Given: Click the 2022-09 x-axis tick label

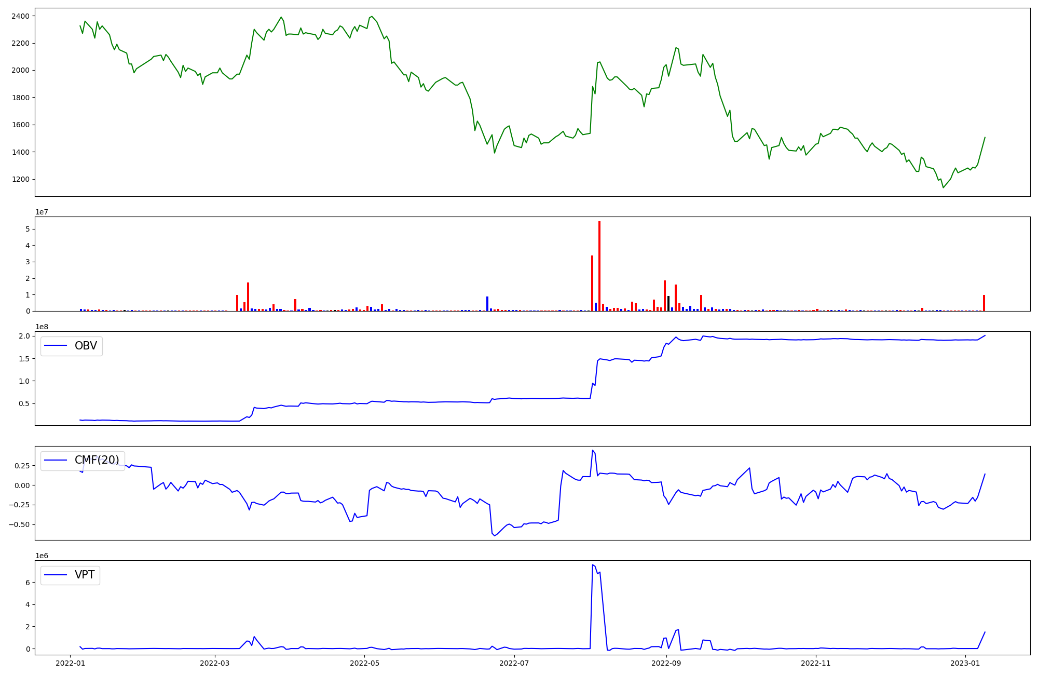Looking at the screenshot, I should click(666, 663).
